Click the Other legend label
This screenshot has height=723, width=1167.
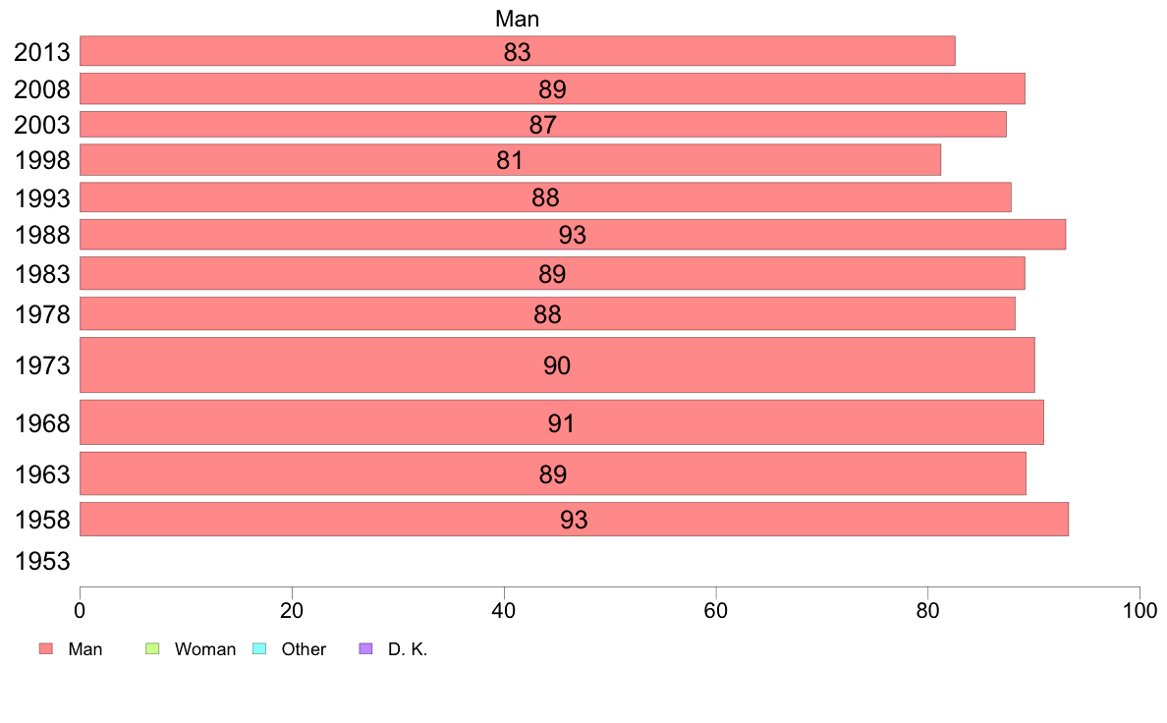(304, 649)
